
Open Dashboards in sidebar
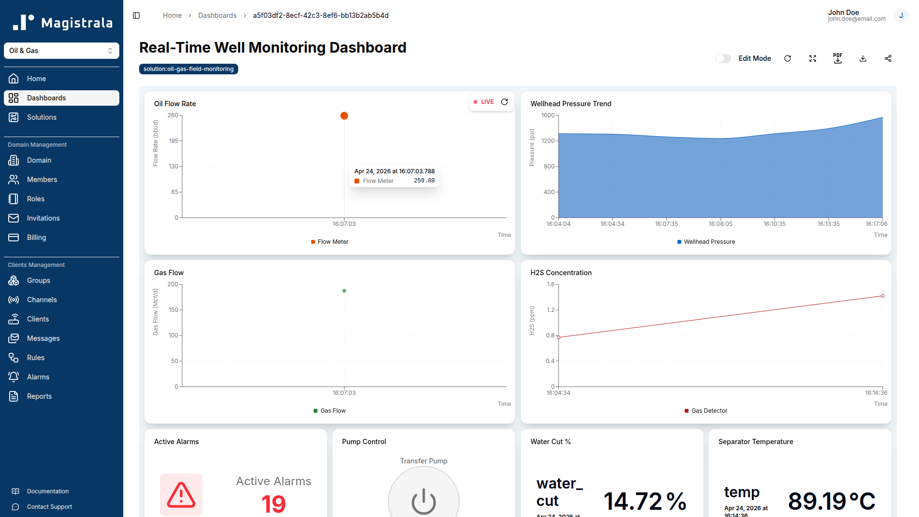pyautogui.click(x=61, y=98)
